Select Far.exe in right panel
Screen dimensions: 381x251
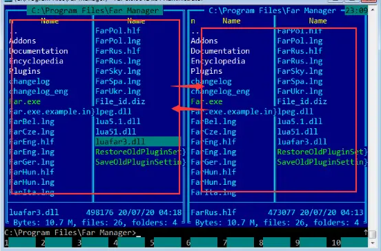(x=206, y=101)
